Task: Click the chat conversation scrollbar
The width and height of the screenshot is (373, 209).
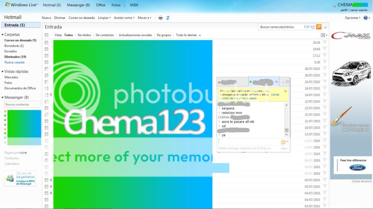Action: click(287, 120)
